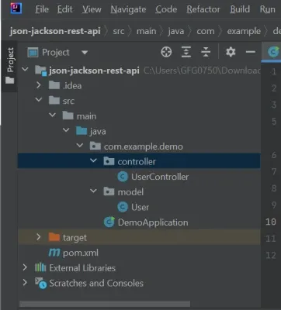The width and height of the screenshot is (281, 310).
Task: Click line number 12 in editor gutter
Action: 271,255
